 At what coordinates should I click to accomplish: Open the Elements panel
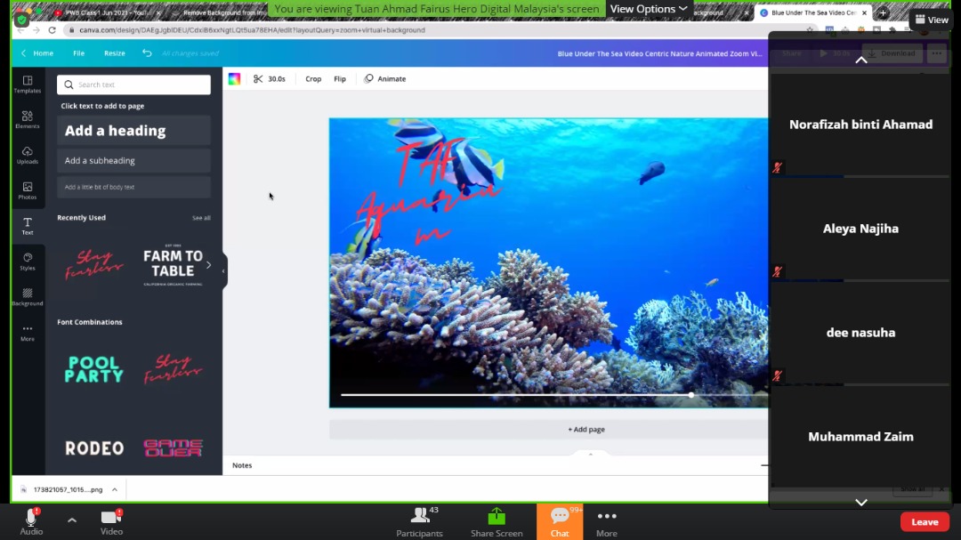click(x=28, y=119)
